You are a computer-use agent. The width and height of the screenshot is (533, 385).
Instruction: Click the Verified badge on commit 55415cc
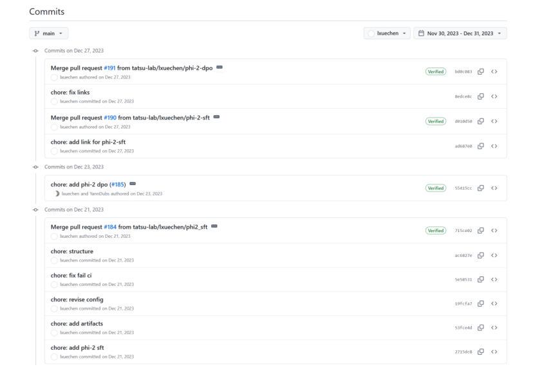(x=436, y=188)
